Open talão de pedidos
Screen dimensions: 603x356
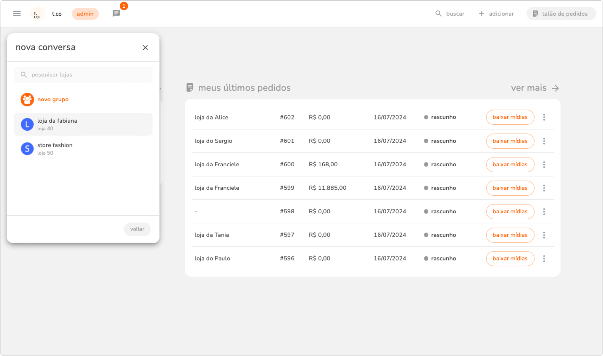tap(561, 14)
